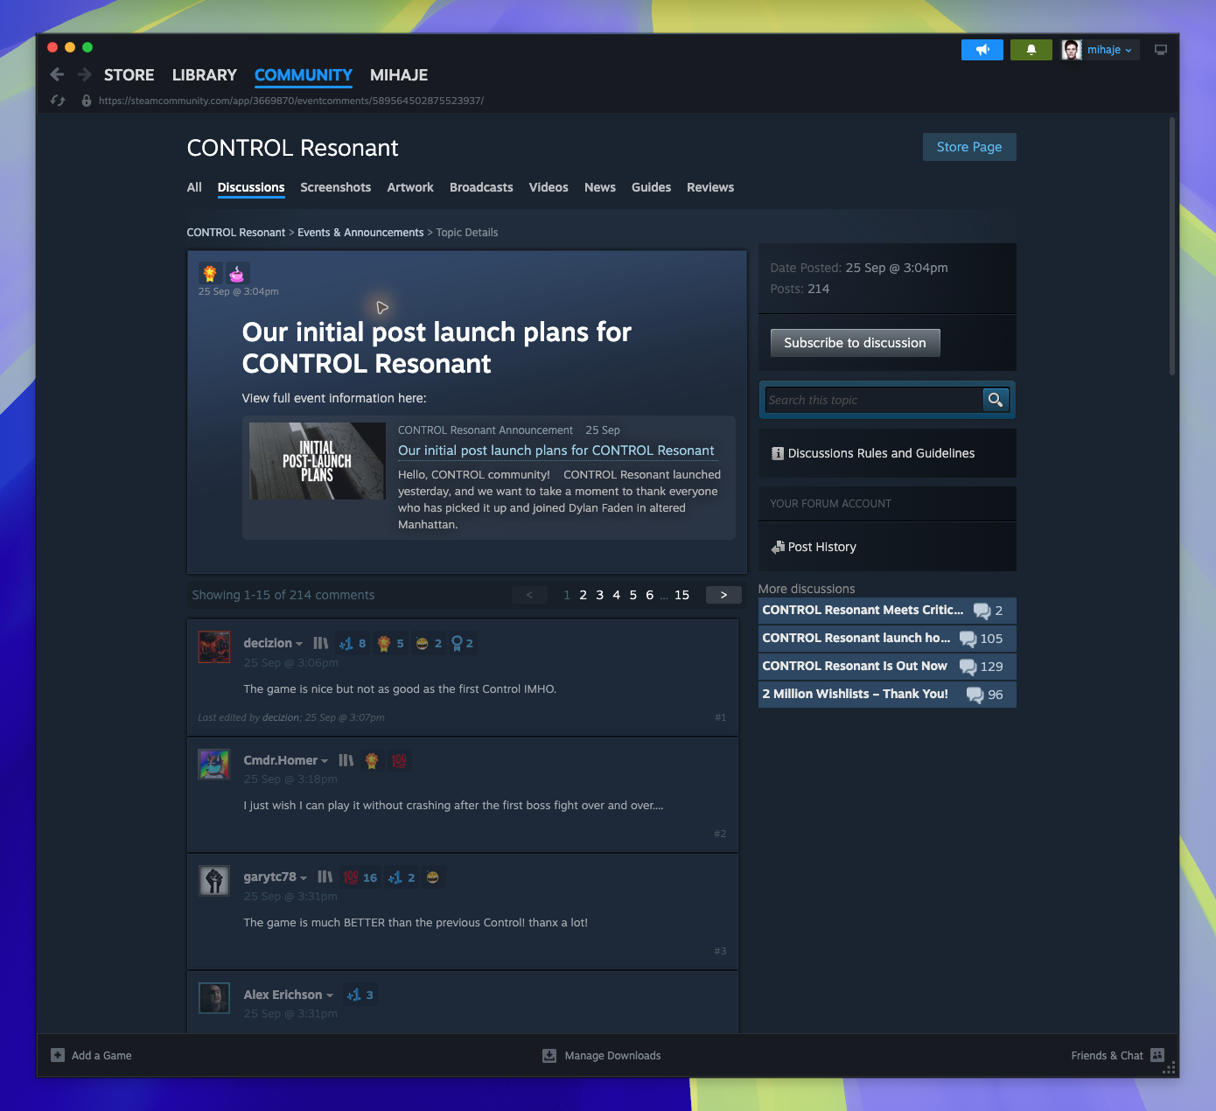Click the next page arrow button
1216x1111 pixels.
click(723, 595)
